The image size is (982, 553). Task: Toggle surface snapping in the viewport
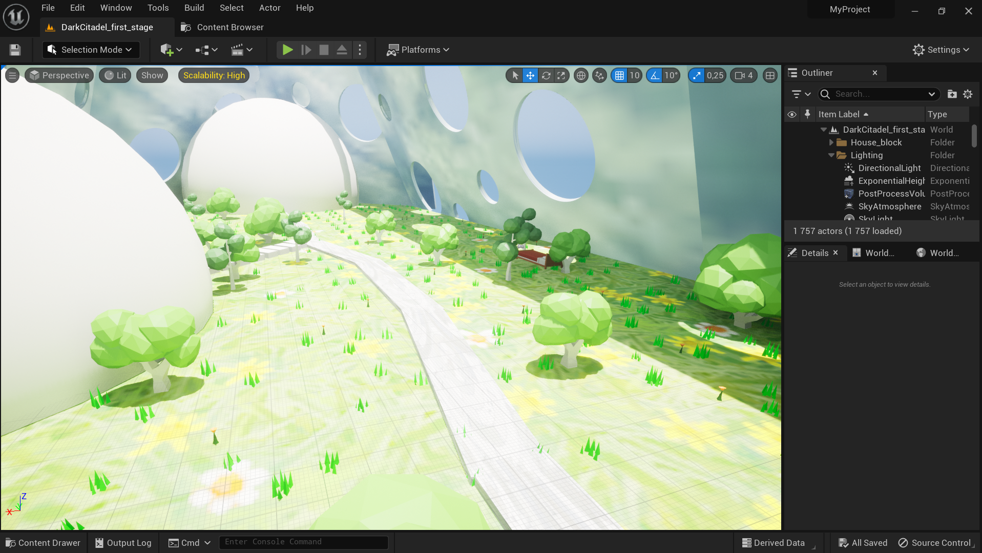pos(599,75)
